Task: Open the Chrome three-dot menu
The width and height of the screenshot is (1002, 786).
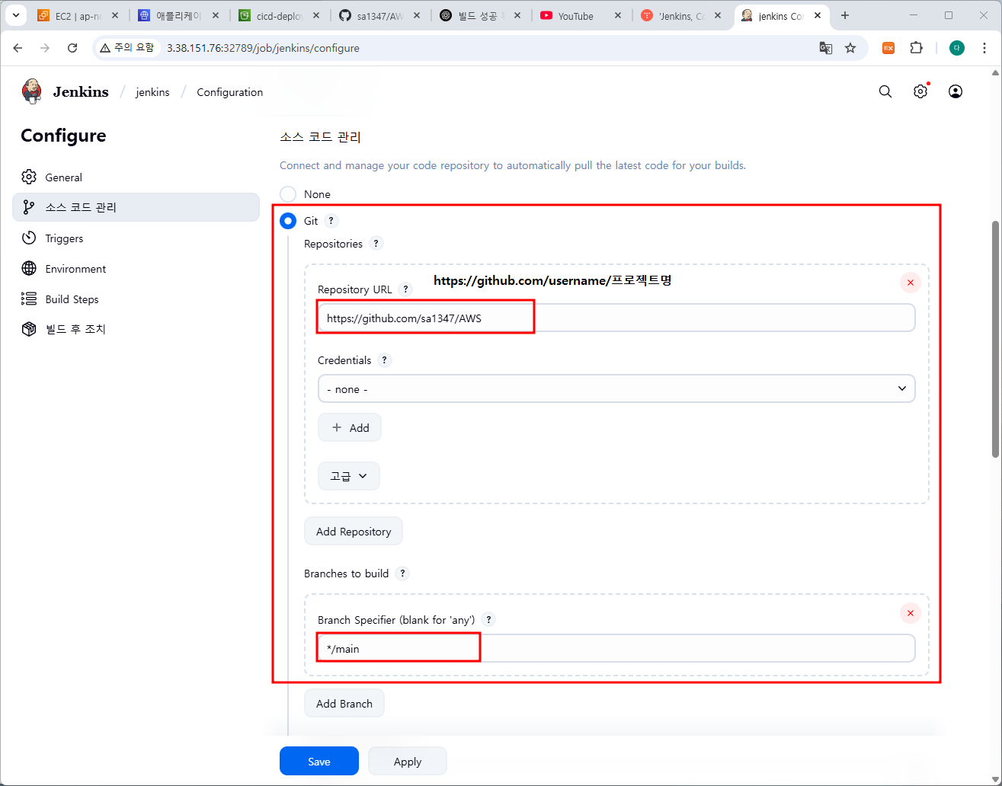Action: click(985, 48)
